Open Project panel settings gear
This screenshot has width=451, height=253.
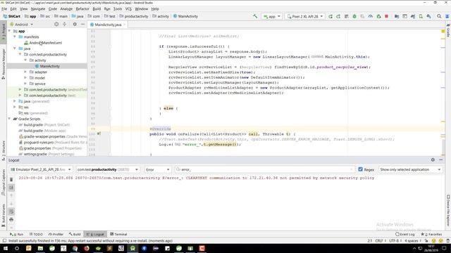coord(75,25)
